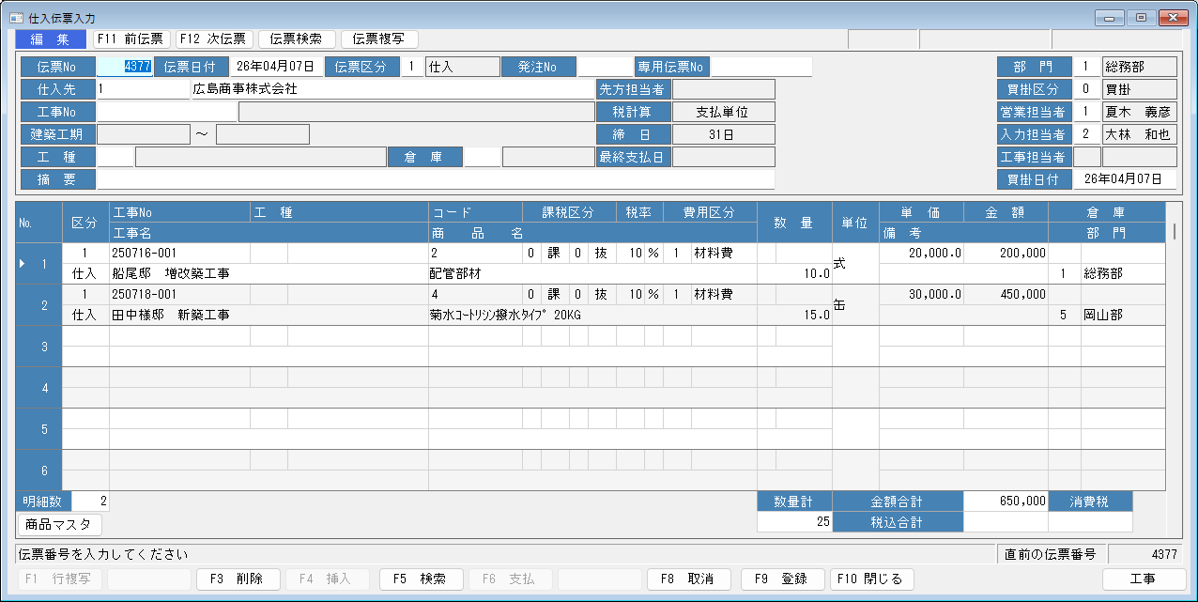Click F9 登録 to register slip
Screen dimensions: 1198x602
(x=781, y=579)
